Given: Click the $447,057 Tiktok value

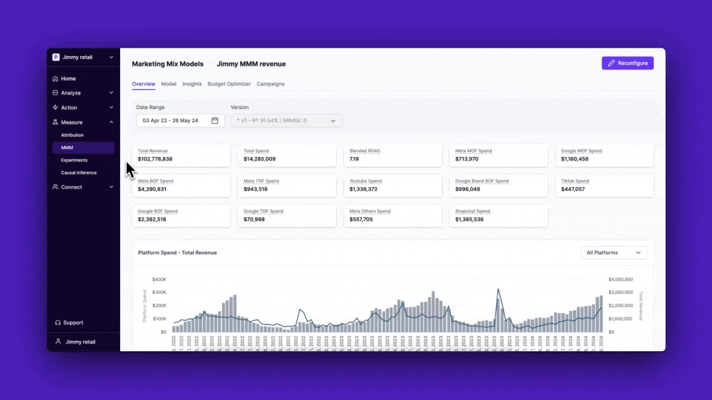Looking at the screenshot, I should point(573,189).
